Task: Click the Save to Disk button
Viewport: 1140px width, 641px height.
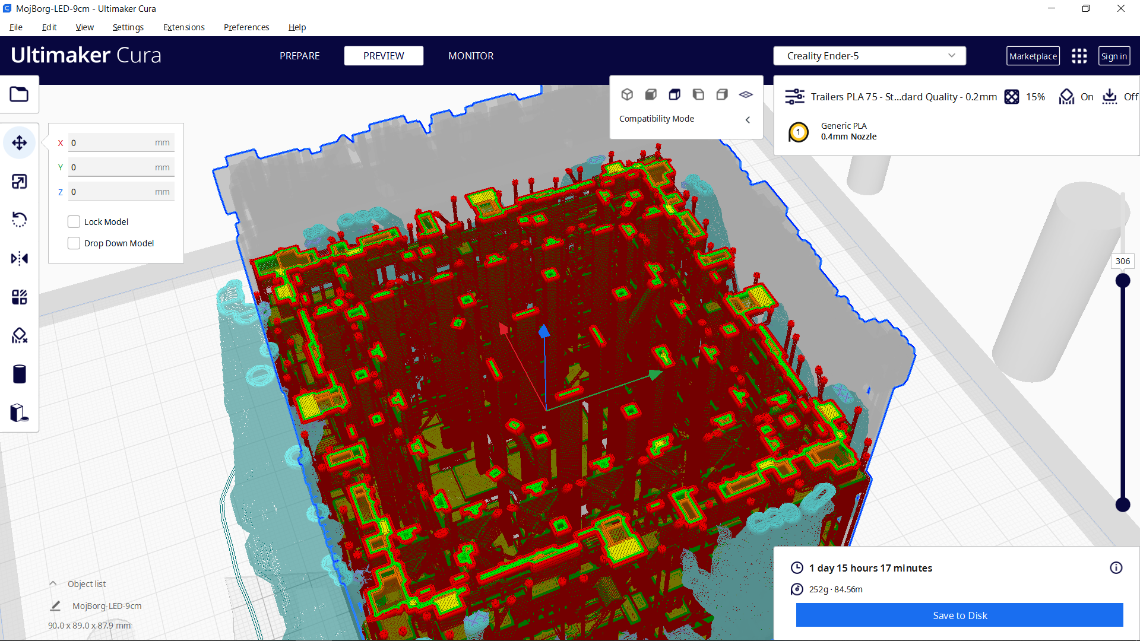Action: 959,615
